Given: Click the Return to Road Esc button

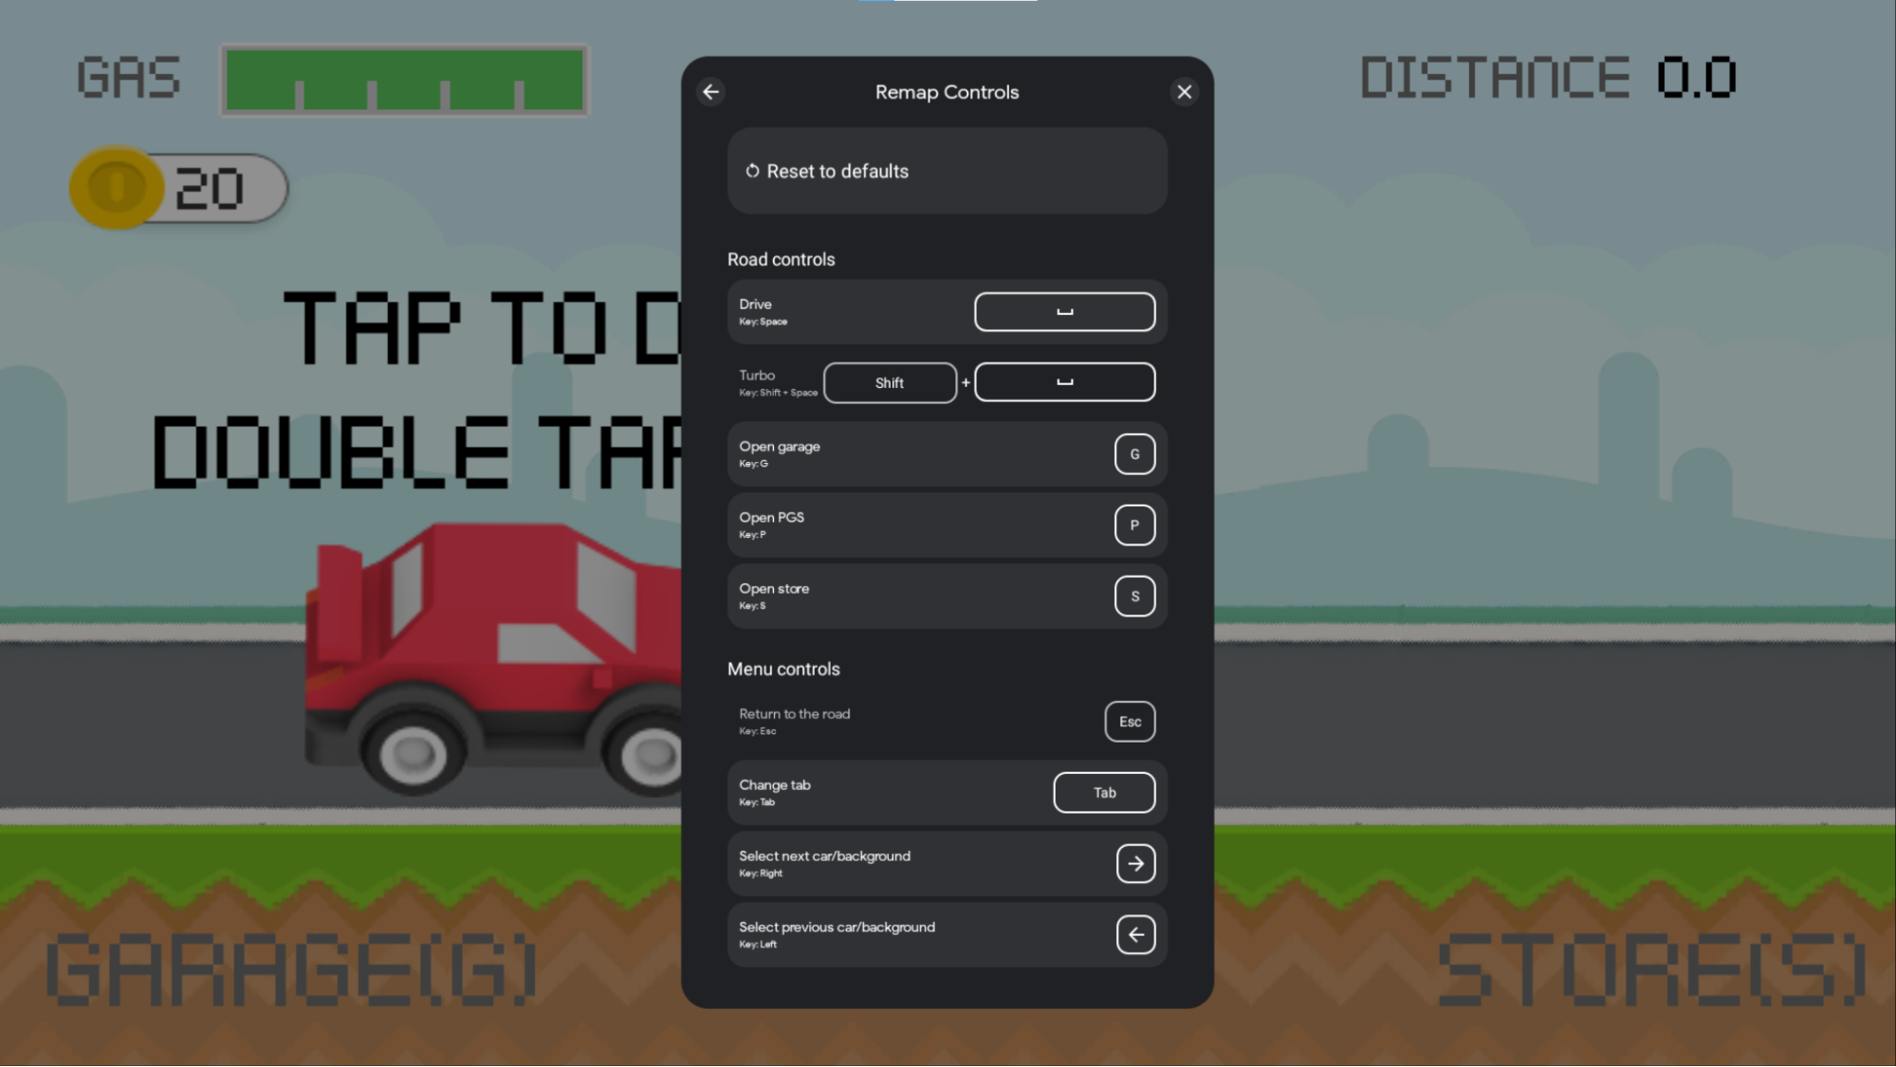Looking at the screenshot, I should (x=1129, y=721).
